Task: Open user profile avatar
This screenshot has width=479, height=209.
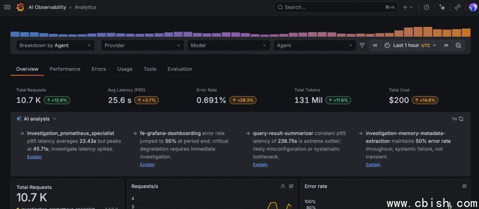Action: pos(473,7)
